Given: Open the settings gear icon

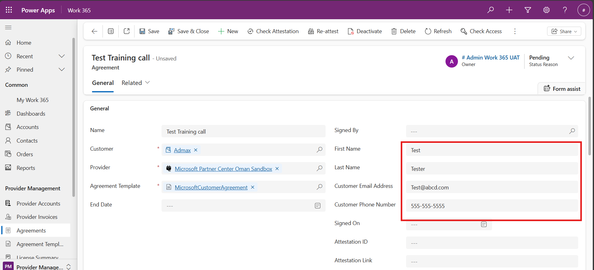Looking at the screenshot, I should coord(546,10).
